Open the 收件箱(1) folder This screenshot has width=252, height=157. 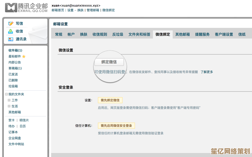click(x=15, y=50)
